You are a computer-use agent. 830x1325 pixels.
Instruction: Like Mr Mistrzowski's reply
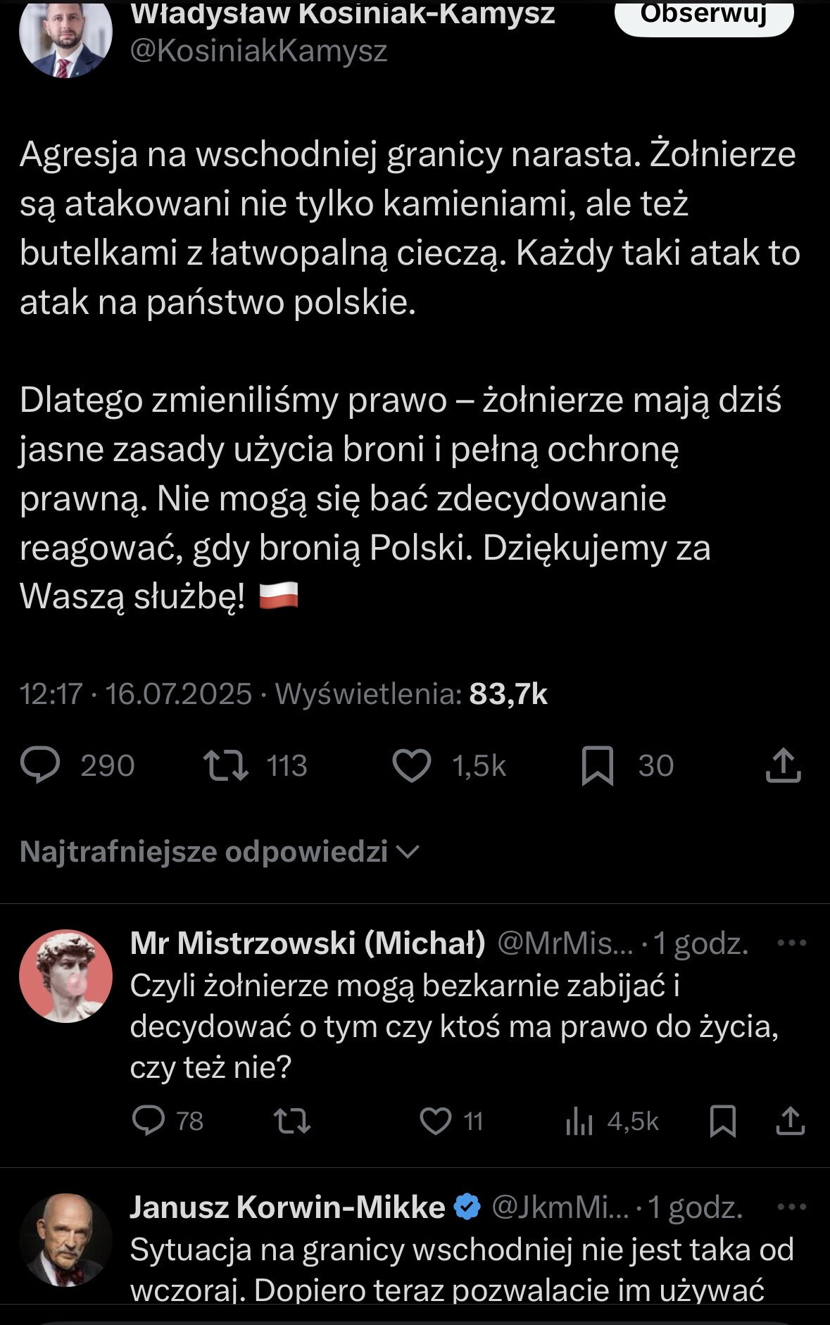(x=436, y=1121)
